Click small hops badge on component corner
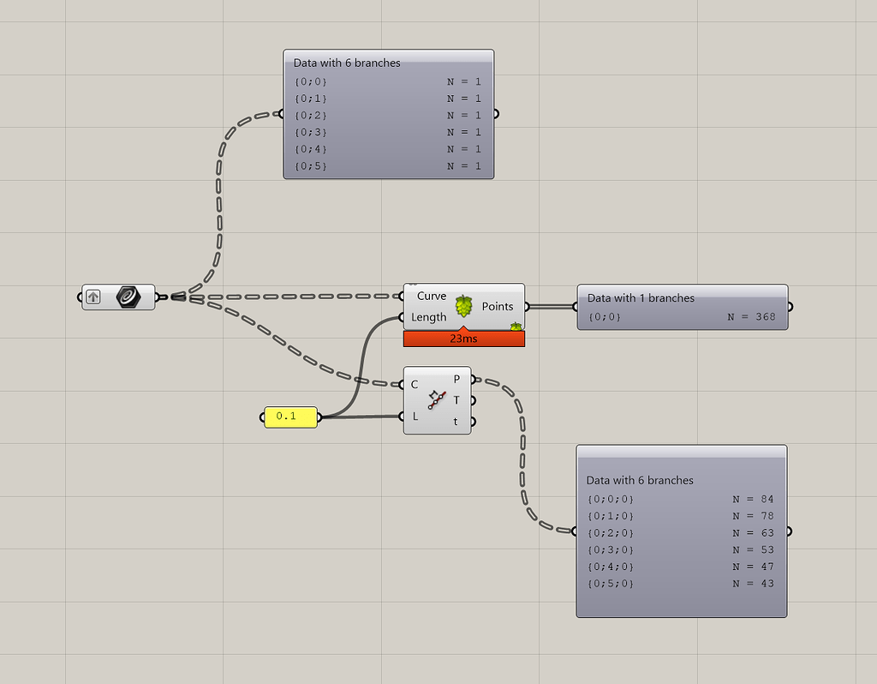This screenshot has height=684, width=877. tap(516, 327)
